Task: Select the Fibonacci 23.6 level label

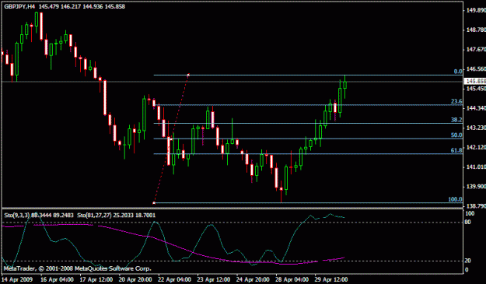Action: pos(456,101)
